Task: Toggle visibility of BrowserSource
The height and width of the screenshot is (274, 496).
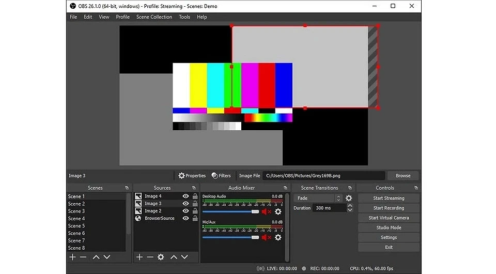Action: tap(185, 218)
